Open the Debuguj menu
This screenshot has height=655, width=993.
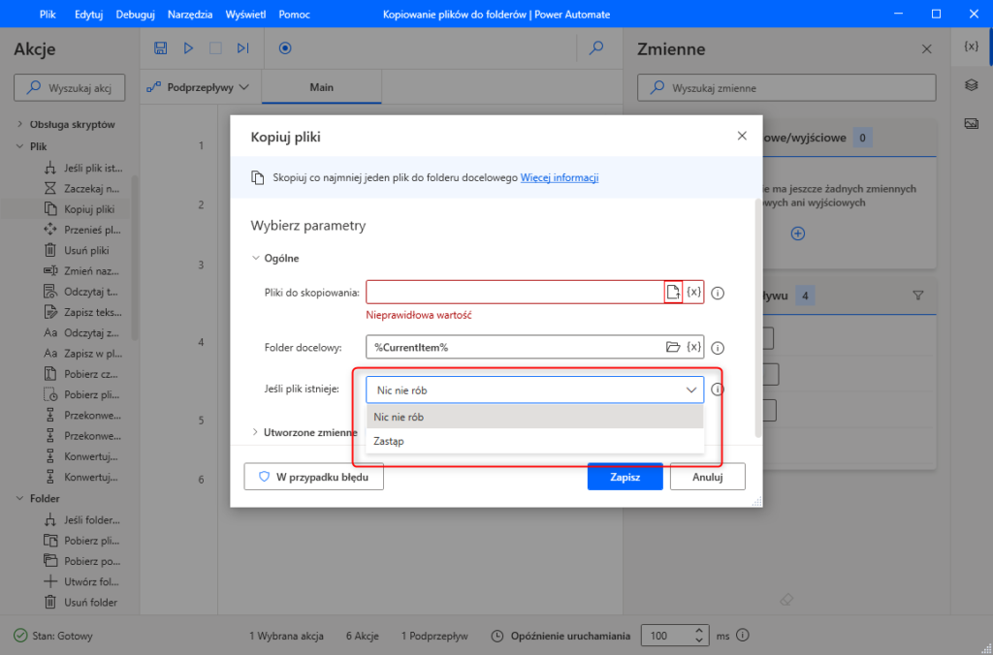click(135, 16)
